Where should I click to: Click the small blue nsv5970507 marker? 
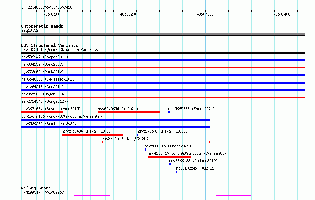(138, 135)
